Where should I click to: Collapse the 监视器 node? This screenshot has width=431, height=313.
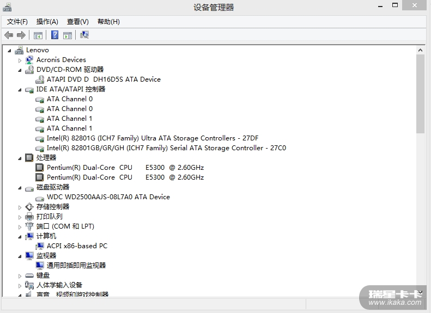tap(20, 256)
